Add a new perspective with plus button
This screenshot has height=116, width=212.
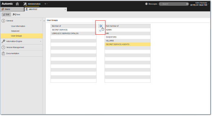46,4
